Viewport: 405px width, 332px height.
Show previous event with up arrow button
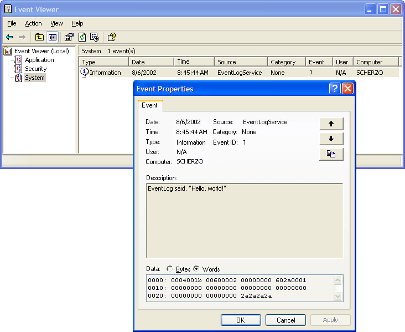click(x=331, y=124)
